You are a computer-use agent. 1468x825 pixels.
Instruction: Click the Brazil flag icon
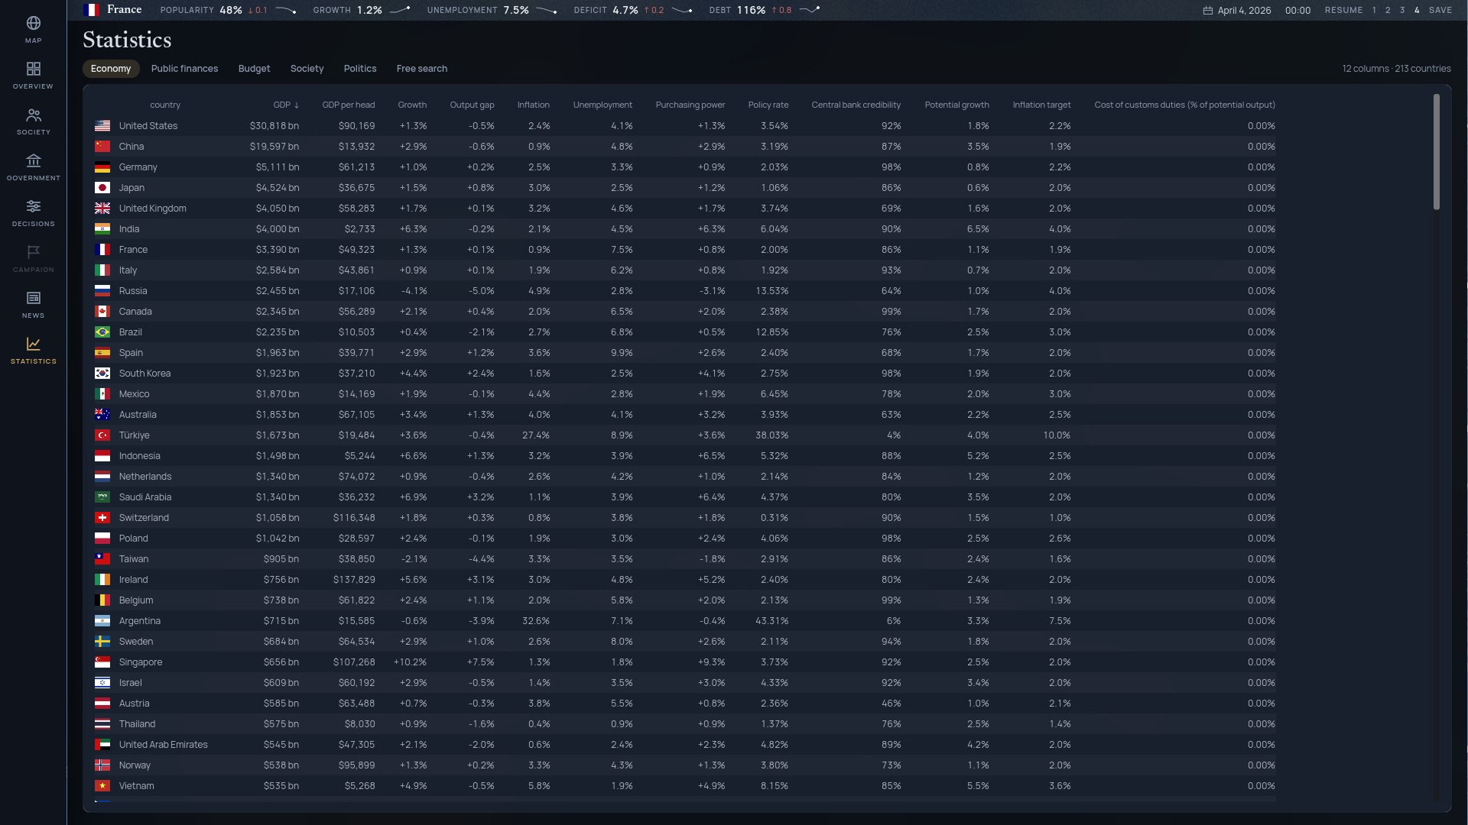click(x=102, y=332)
